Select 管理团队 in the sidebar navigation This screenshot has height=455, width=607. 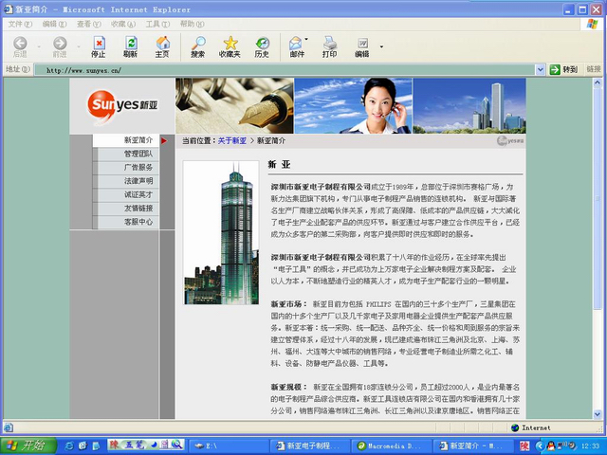pos(138,154)
